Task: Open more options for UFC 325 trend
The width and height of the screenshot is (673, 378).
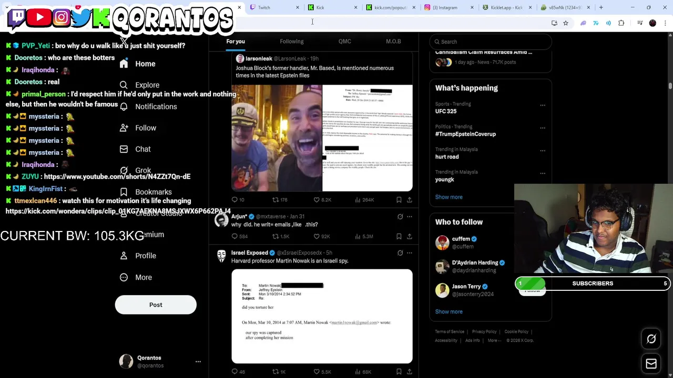Action: [543, 105]
